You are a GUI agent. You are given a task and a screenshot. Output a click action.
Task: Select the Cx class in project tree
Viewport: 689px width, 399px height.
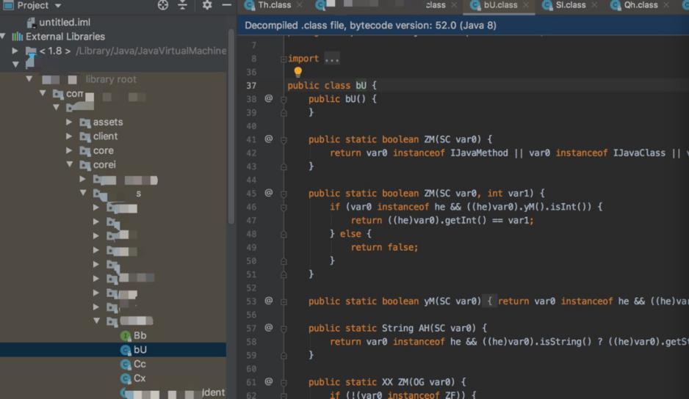pos(140,378)
